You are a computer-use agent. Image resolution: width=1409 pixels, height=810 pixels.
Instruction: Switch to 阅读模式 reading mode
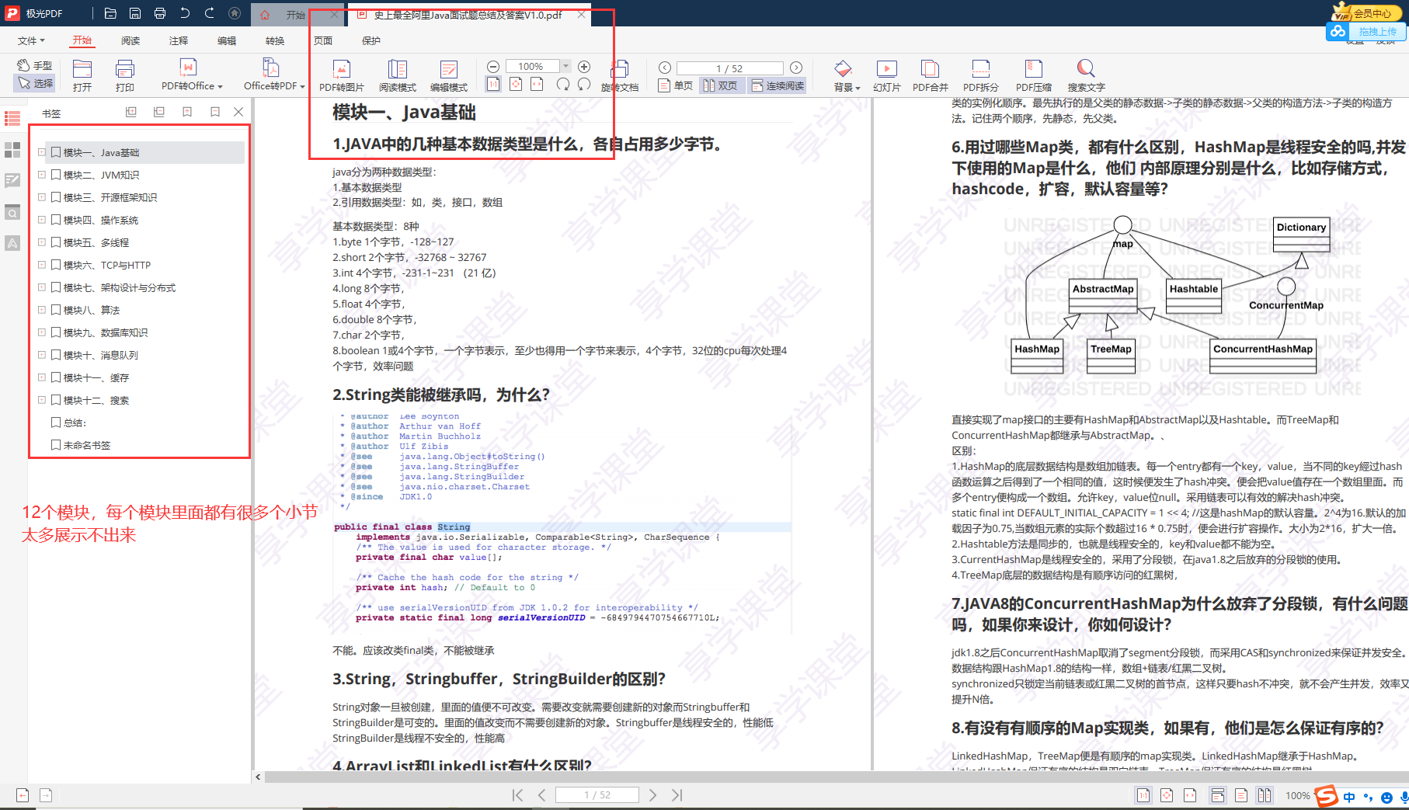click(398, 75)
